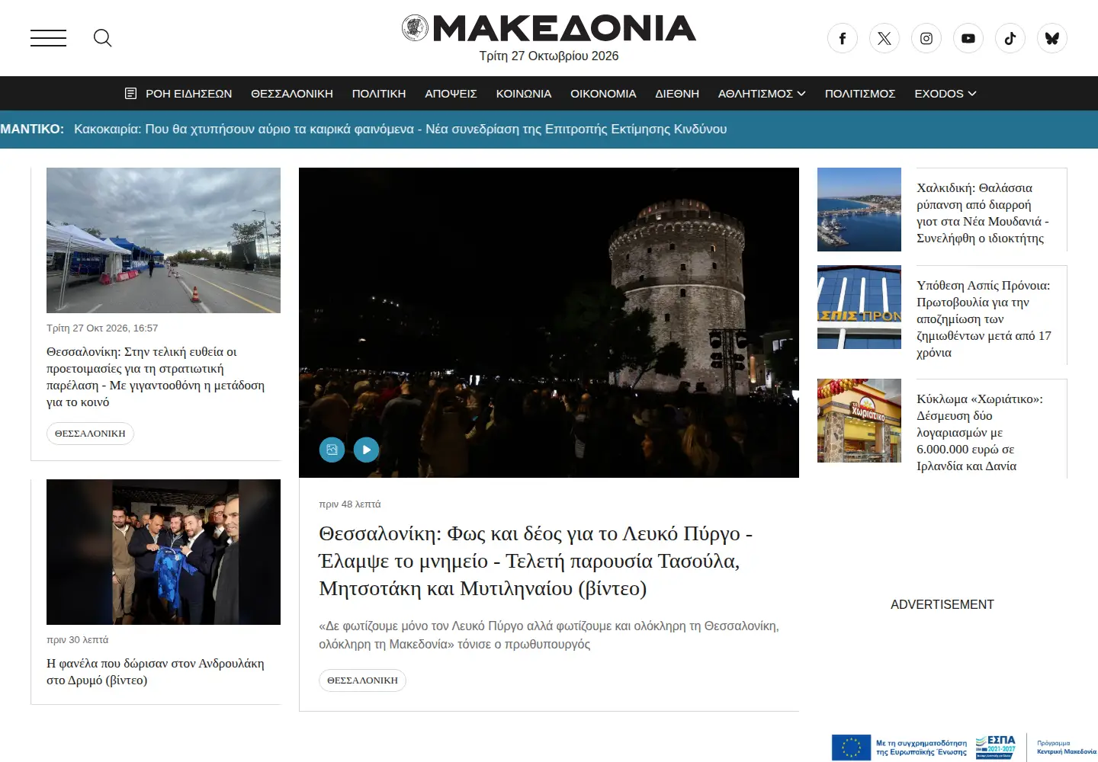Expand the EXODOS dropdown chevron
This screenshot has width=1098, height=762.
(x=972, y=94)
